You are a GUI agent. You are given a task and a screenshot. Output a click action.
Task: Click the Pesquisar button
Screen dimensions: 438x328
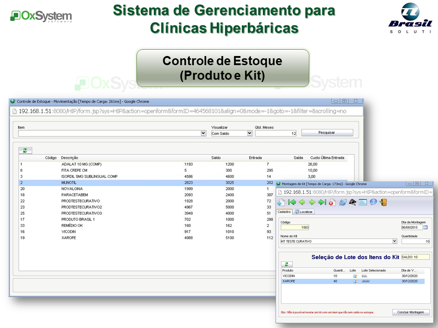327,133
